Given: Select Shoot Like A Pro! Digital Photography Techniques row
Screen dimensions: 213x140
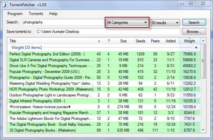Looking at the screenshot, I should [x=104, y=66].
